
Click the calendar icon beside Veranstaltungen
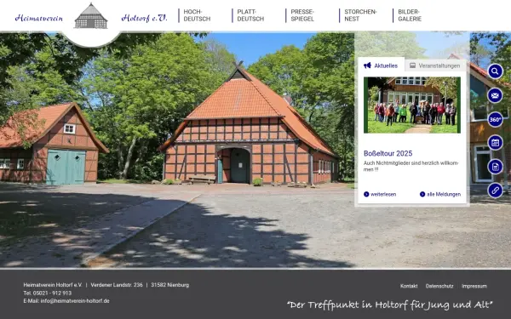point(412,66)
